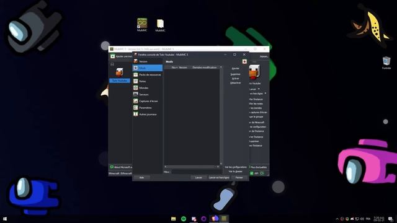
Task: Open the MultiMC folder on the desktop
Action: pyautogui.click(x=160, y=25)
